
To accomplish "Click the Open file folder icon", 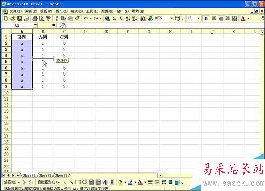I will click(13, 19).
